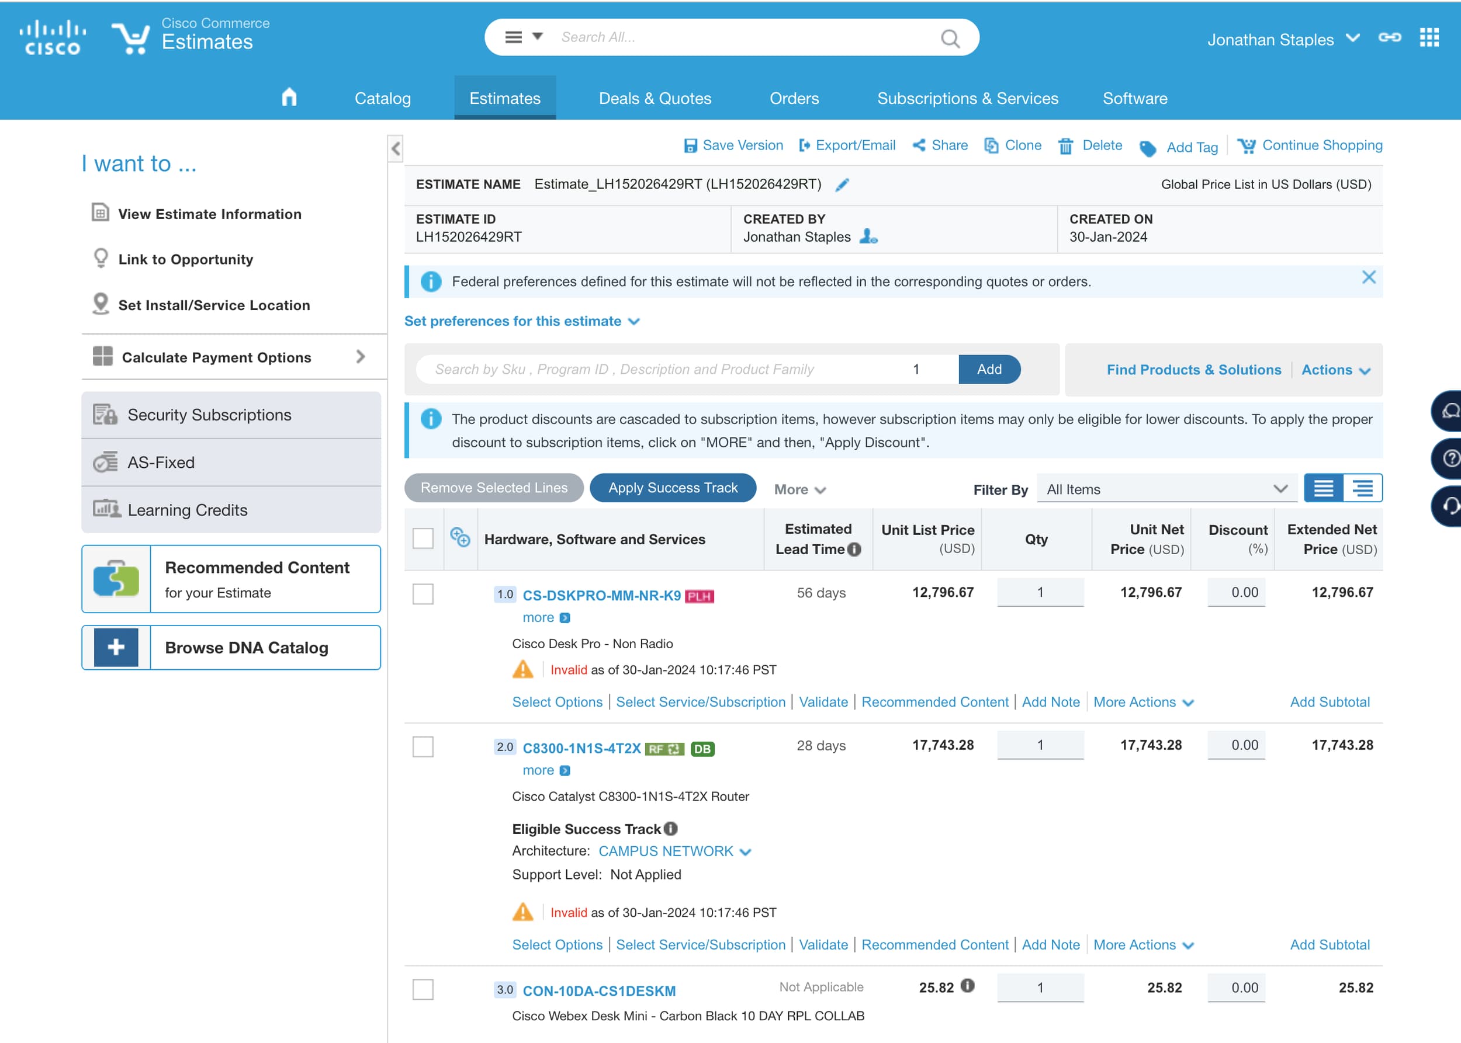The width and height of the screenshot is (1461, 1043).
Task: Check the CS-DSKPRO-MM-NR-K9 line checkbox
Action: click(x=423, y=593)
